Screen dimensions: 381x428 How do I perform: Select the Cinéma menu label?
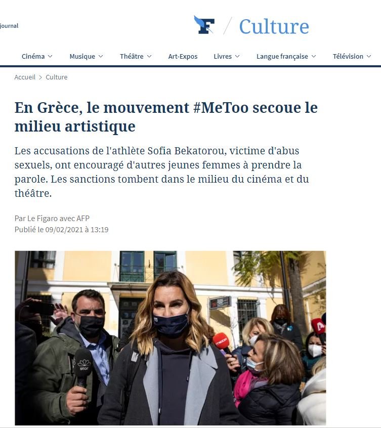[33, 56]
